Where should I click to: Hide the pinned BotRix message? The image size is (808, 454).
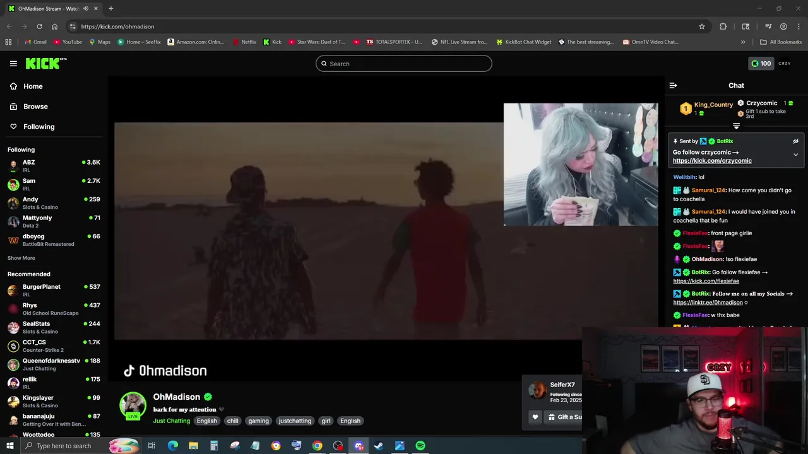(795, 141)
